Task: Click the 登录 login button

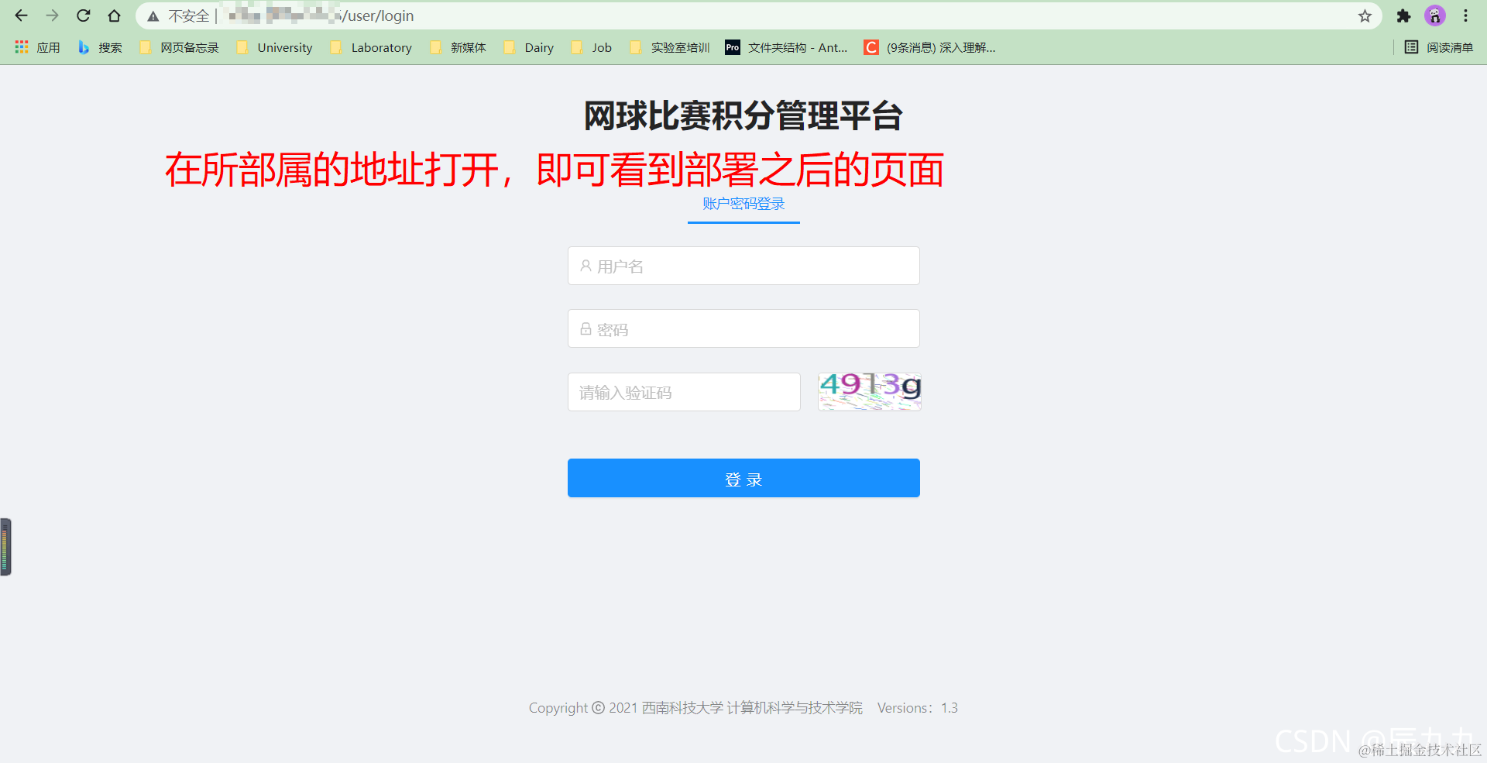Action: click(x=743, y=478)
